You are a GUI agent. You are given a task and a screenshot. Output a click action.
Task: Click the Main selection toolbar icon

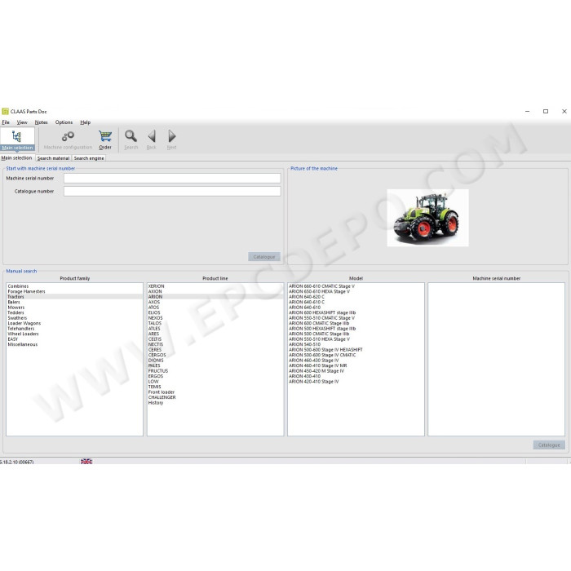pos(17,139)
